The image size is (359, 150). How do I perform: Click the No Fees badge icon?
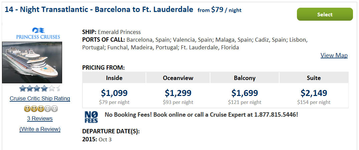coord(91,117)
